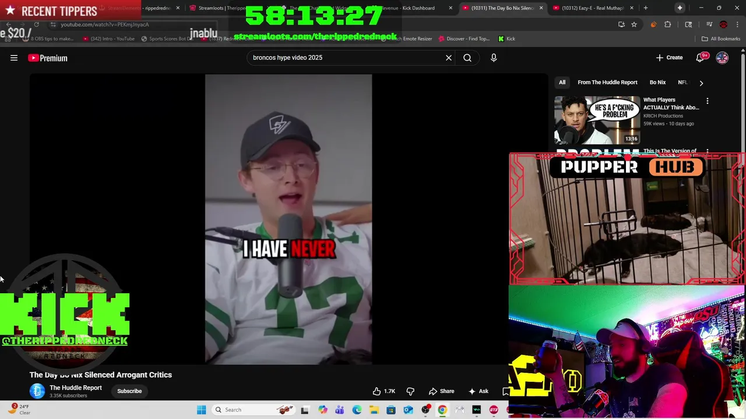Select From The Huddle Report chip
This screenshot has width=746, height=419.
point(607,83)
